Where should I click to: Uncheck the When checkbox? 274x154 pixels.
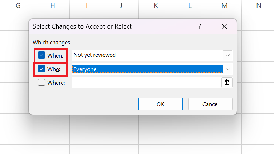pos(42,55)
